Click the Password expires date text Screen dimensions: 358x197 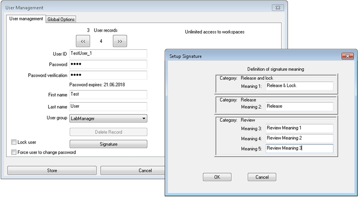pos(97,85)
